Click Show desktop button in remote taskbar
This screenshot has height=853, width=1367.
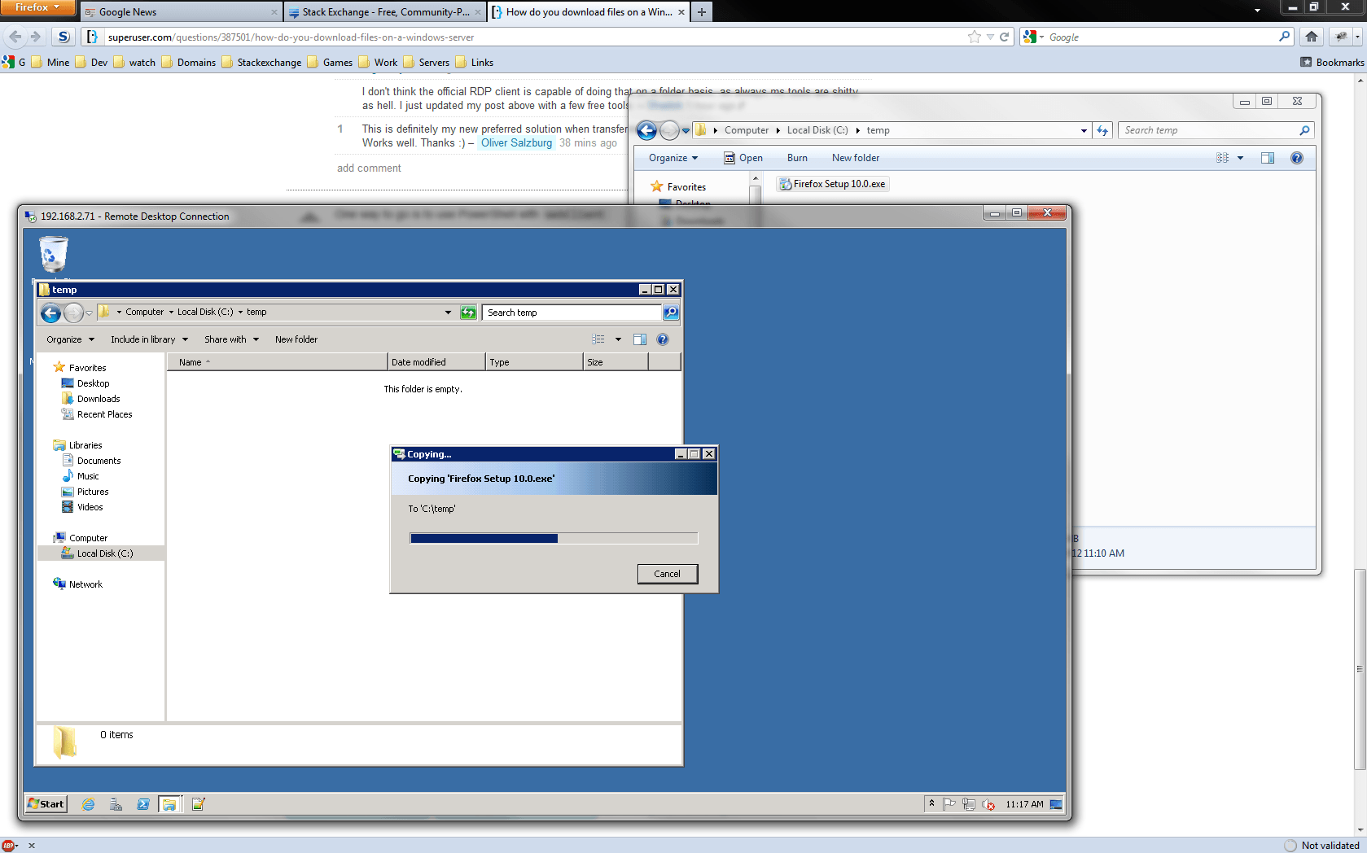[x=1056, y=804]
